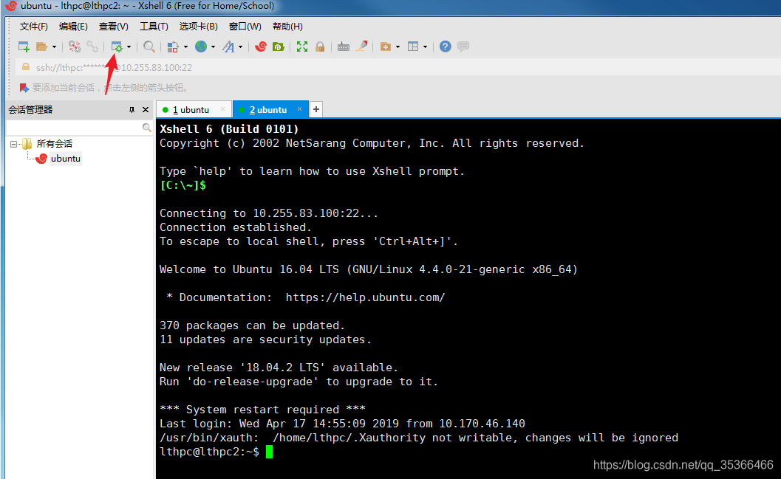Click the add-current-session bookmark arrow icon

point(24,88)
